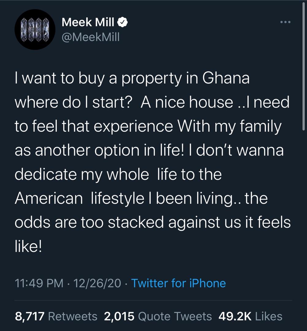
Task: Click the Meek Mill display name
Action: [x=88, y=22]
